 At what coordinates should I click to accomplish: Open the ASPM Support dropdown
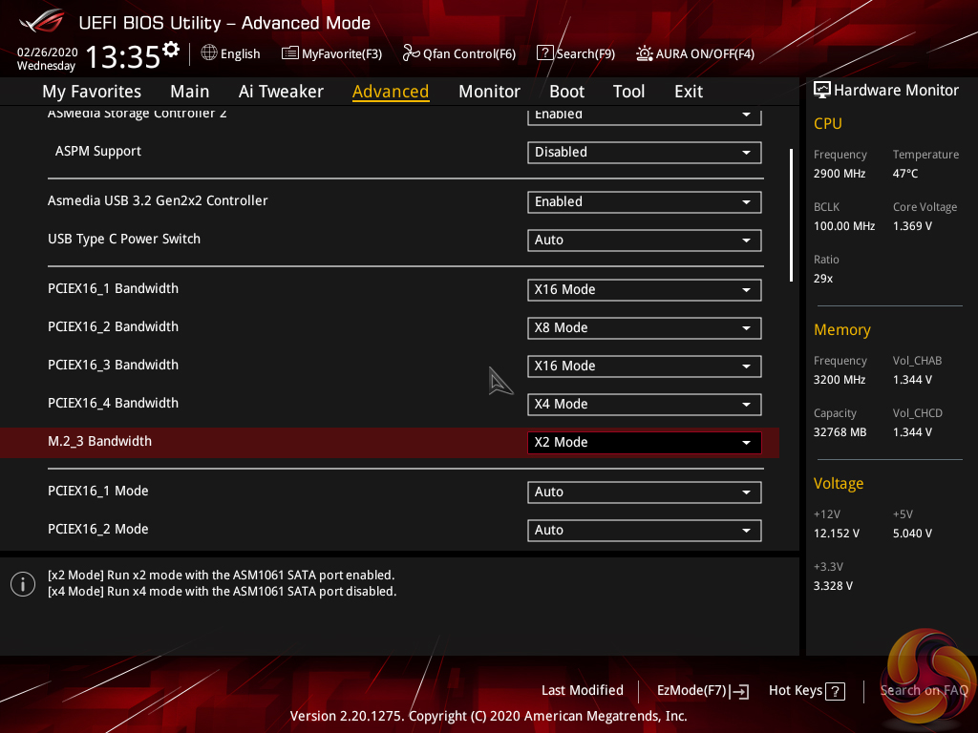coord(644,153)
